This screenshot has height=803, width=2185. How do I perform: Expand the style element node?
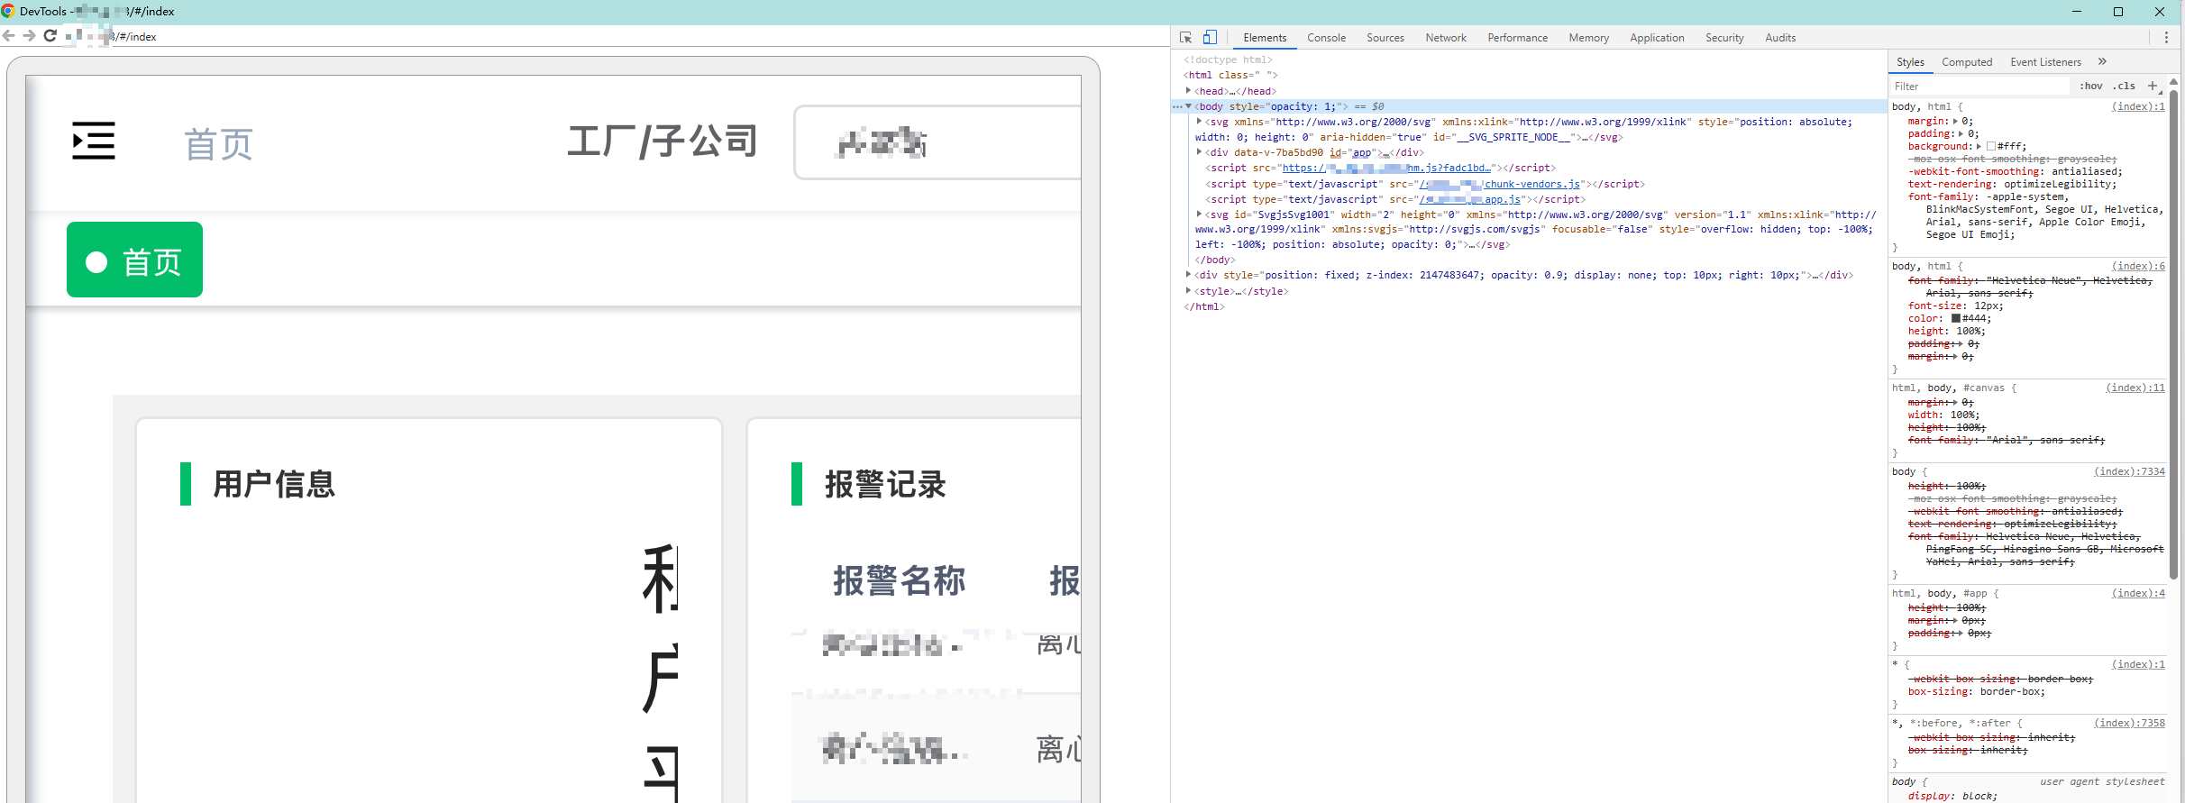click(x=1189, y=291)
